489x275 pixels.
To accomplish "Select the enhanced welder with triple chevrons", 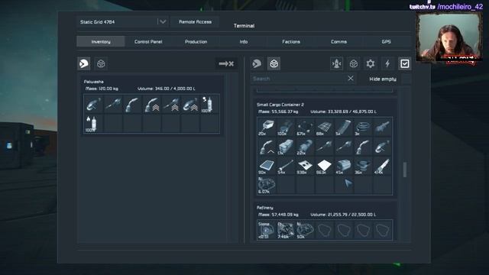I will click(151, 104).
